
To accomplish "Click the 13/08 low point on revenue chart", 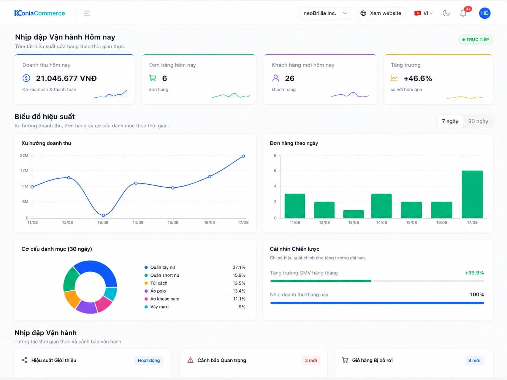I will [103, 215].
